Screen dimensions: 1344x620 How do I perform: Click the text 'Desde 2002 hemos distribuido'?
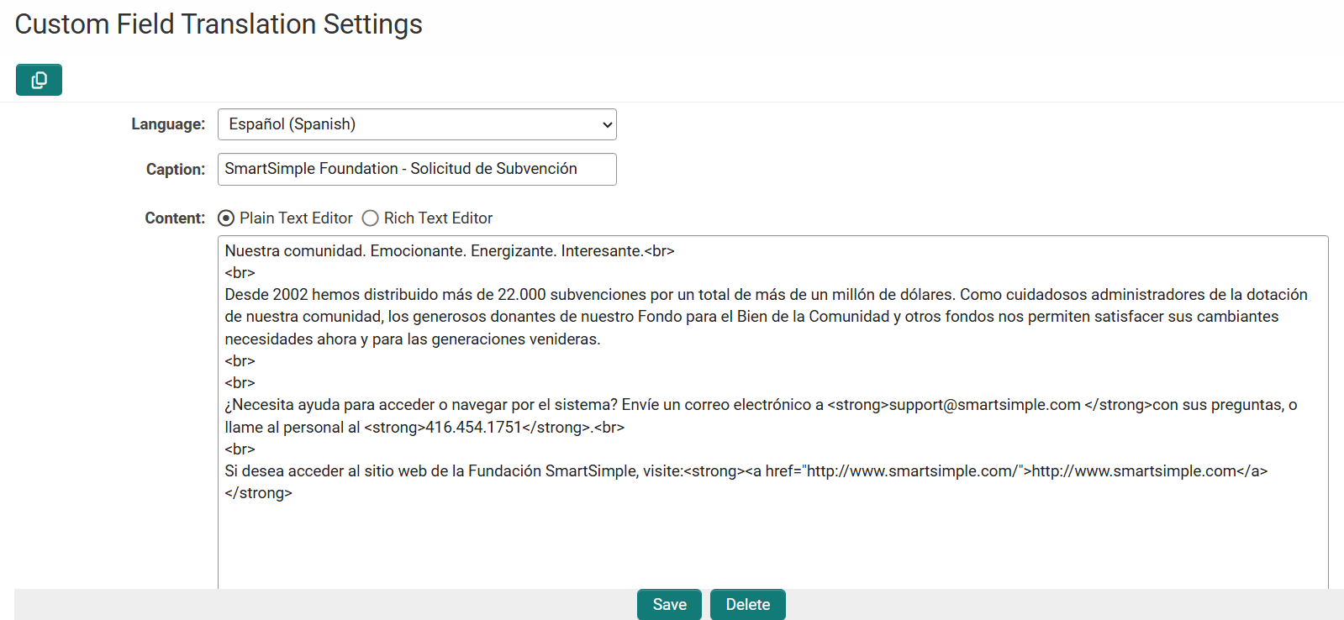tap(331, 295)
